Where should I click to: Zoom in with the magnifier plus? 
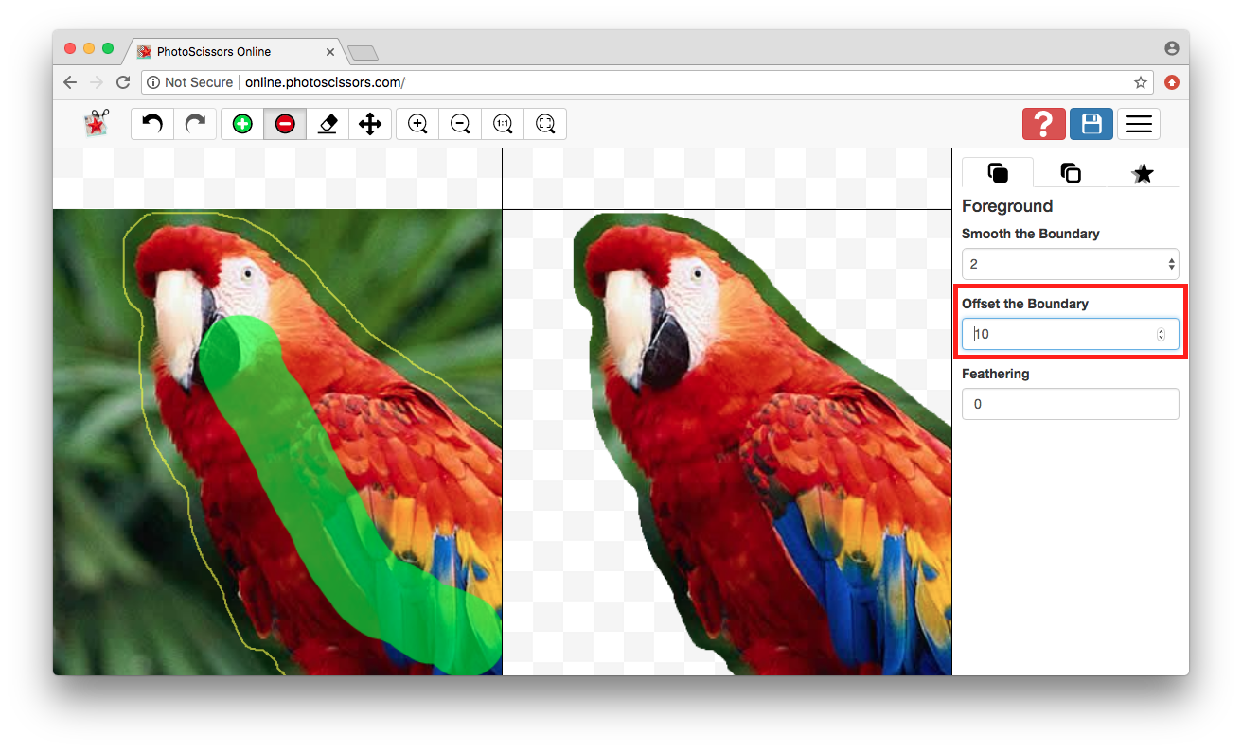click(417, 124)
